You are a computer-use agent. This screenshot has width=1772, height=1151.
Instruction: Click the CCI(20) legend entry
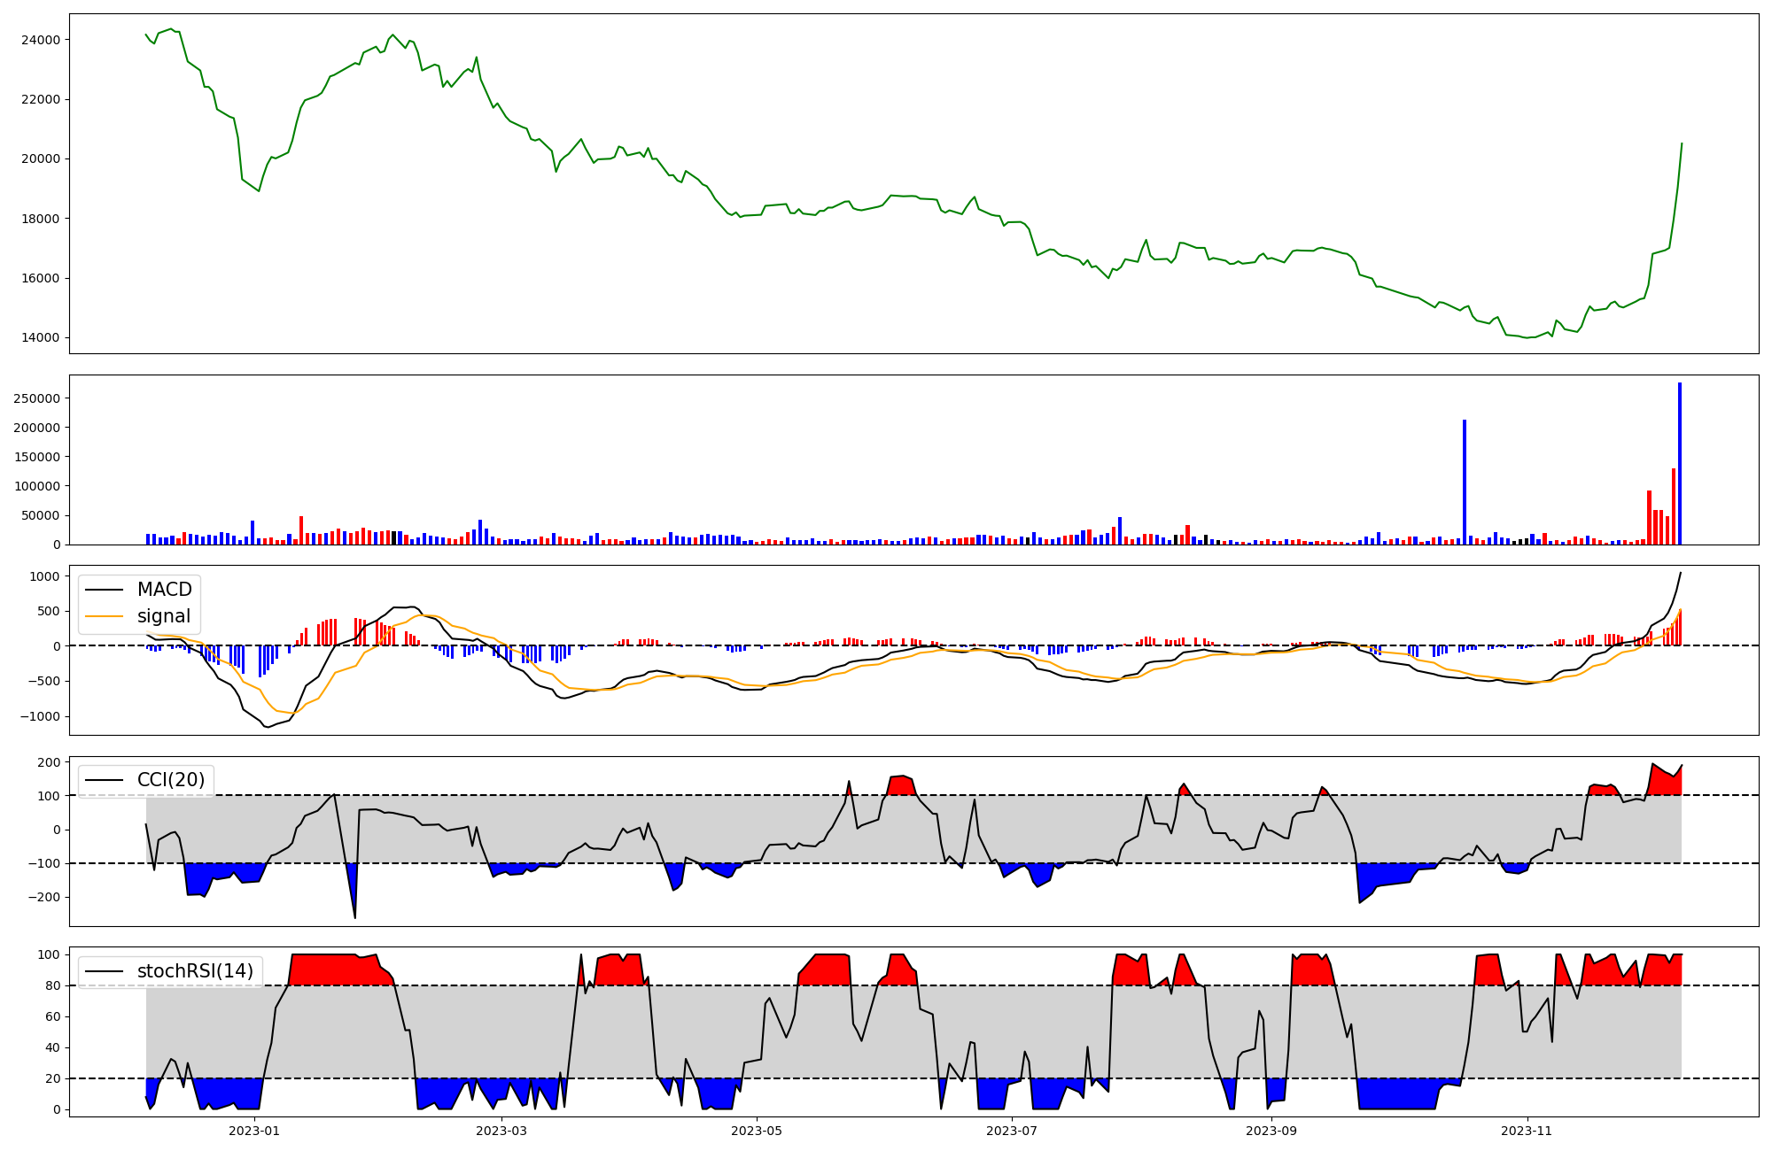click(170, 780)
